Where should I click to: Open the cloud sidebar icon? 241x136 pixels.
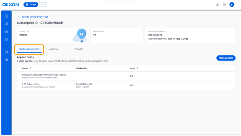coord(6,32)
